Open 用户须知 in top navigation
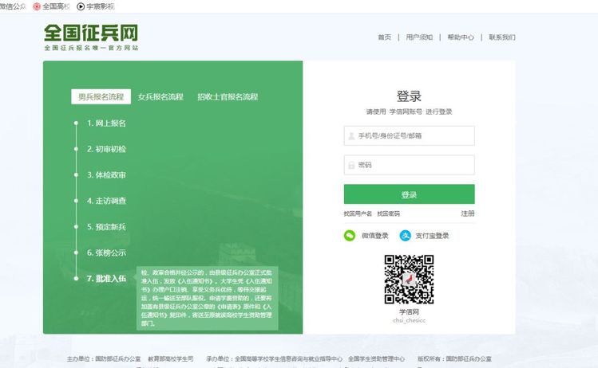Screen dimensions: 598x368 [x=419, y=37]
